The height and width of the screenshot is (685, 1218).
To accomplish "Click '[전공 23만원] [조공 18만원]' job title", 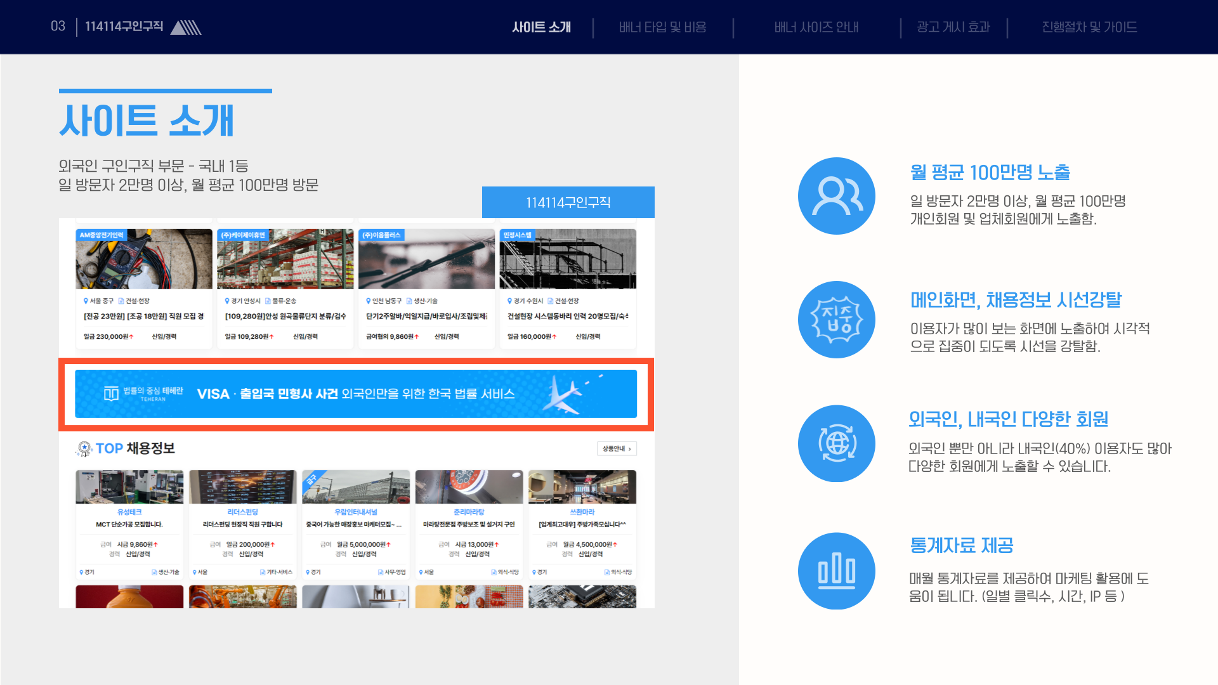I will click(144, 316).
